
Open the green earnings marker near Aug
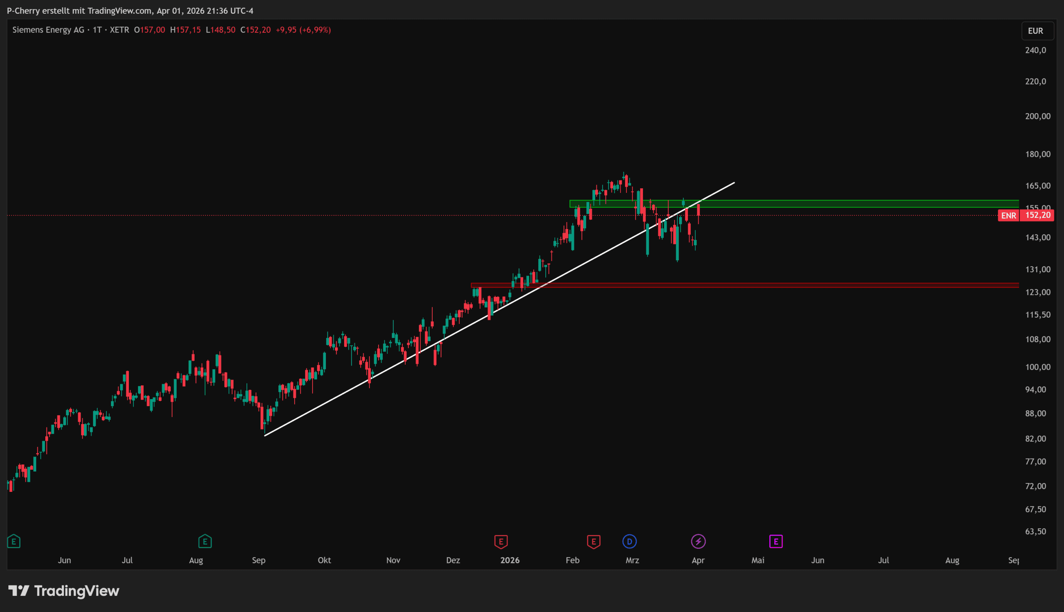click(x=205, y=541)
